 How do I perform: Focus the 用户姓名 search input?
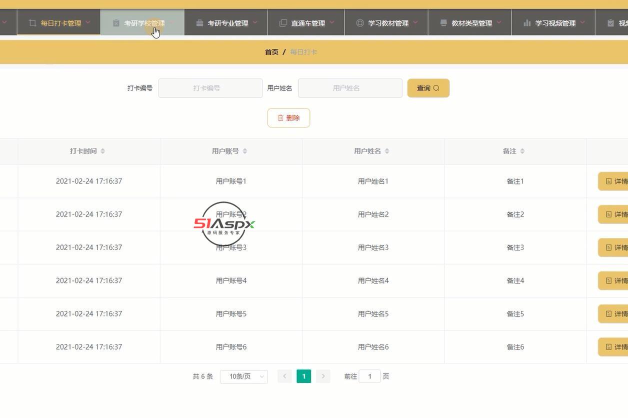tap(350, 88)
